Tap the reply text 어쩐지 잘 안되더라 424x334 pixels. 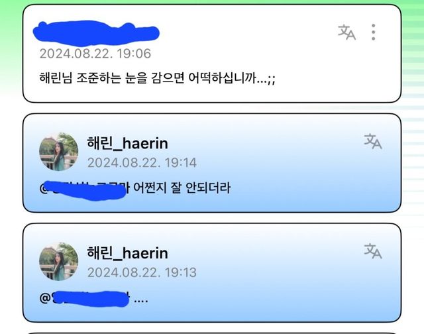[182, 188]
